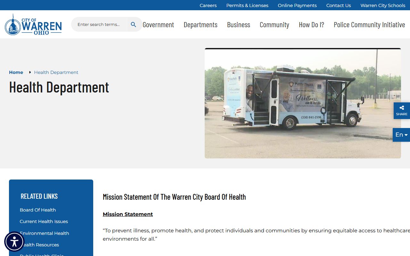Image resolution: width=410 pixels, height=256 pixels.
Task: Visit the Warren City Schools link
Action: 383,5
